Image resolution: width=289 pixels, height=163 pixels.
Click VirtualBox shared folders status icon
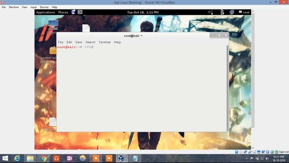254,152
